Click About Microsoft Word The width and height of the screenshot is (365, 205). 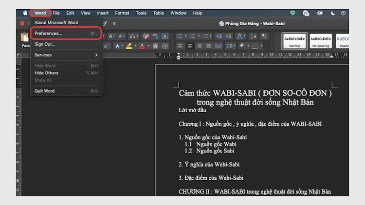tap(56, 22)
